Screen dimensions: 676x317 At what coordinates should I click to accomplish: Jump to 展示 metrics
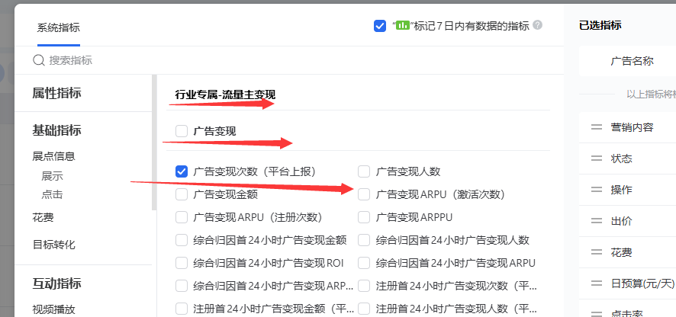tap(52, 176)
